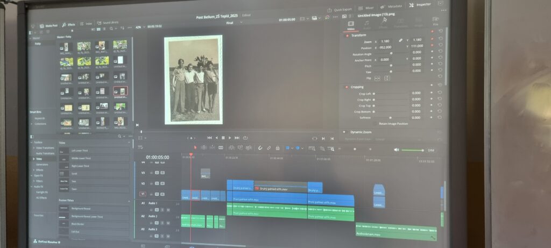Adjust the crop Softness slider
The width and height of the screenshot is (551, 248).
[390, 118]
